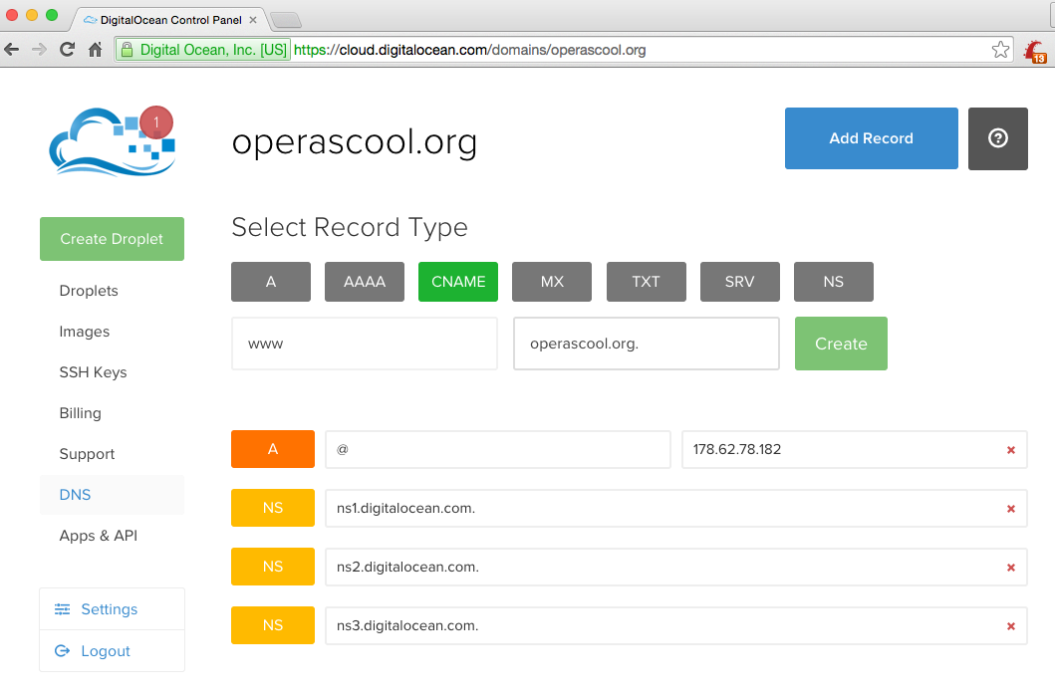Click the ns1.digitalocean.com. record field
The image size is (1055, 696).
(676, 509)
